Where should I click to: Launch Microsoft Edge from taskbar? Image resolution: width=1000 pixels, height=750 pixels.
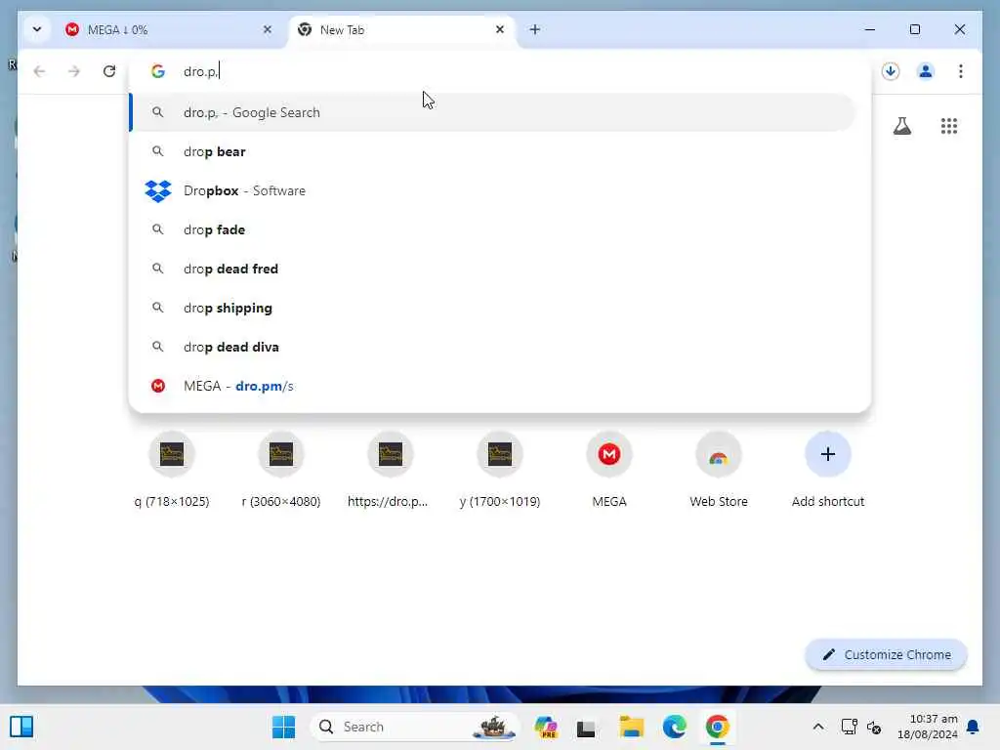point(674,727)
